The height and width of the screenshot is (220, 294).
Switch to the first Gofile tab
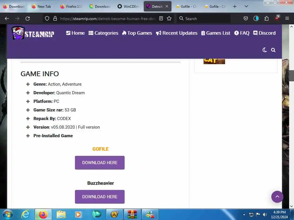click(186, 7)
